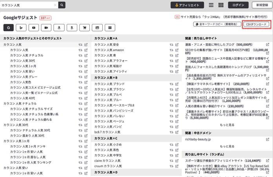Click keyword カラコン 人気 ナチュラル盛れる
This screenshot has width=273, height=177.
click(31, 120)
